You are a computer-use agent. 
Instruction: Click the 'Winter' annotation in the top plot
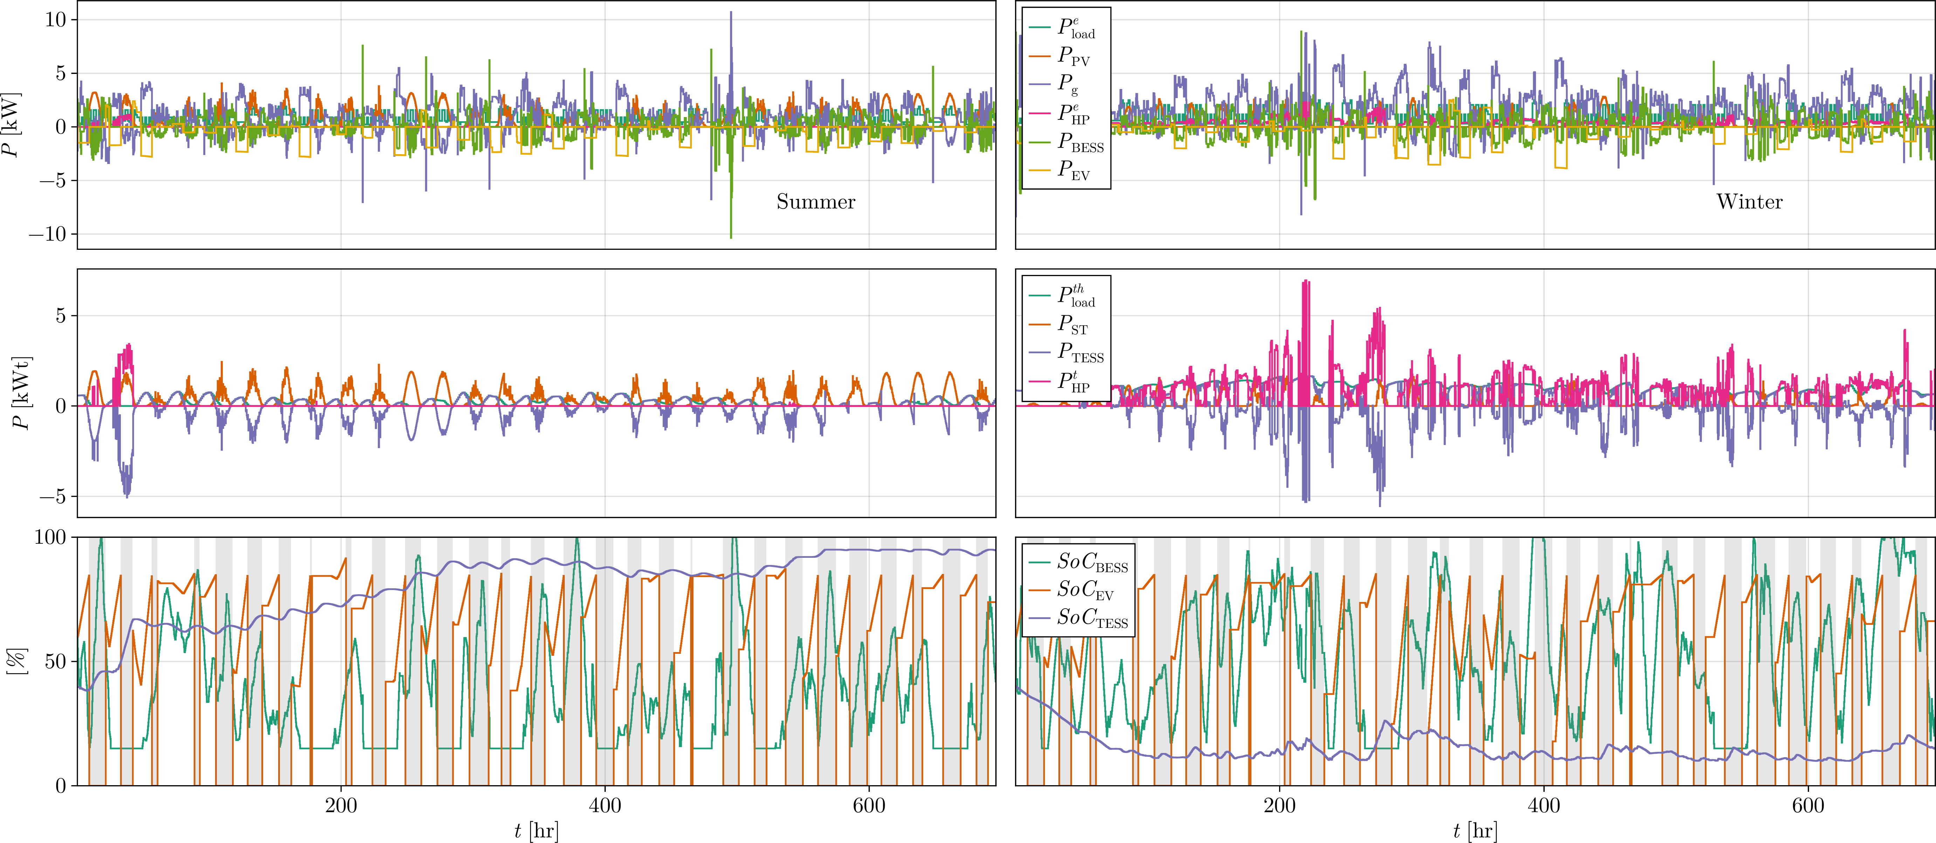tap(1749, 201)
